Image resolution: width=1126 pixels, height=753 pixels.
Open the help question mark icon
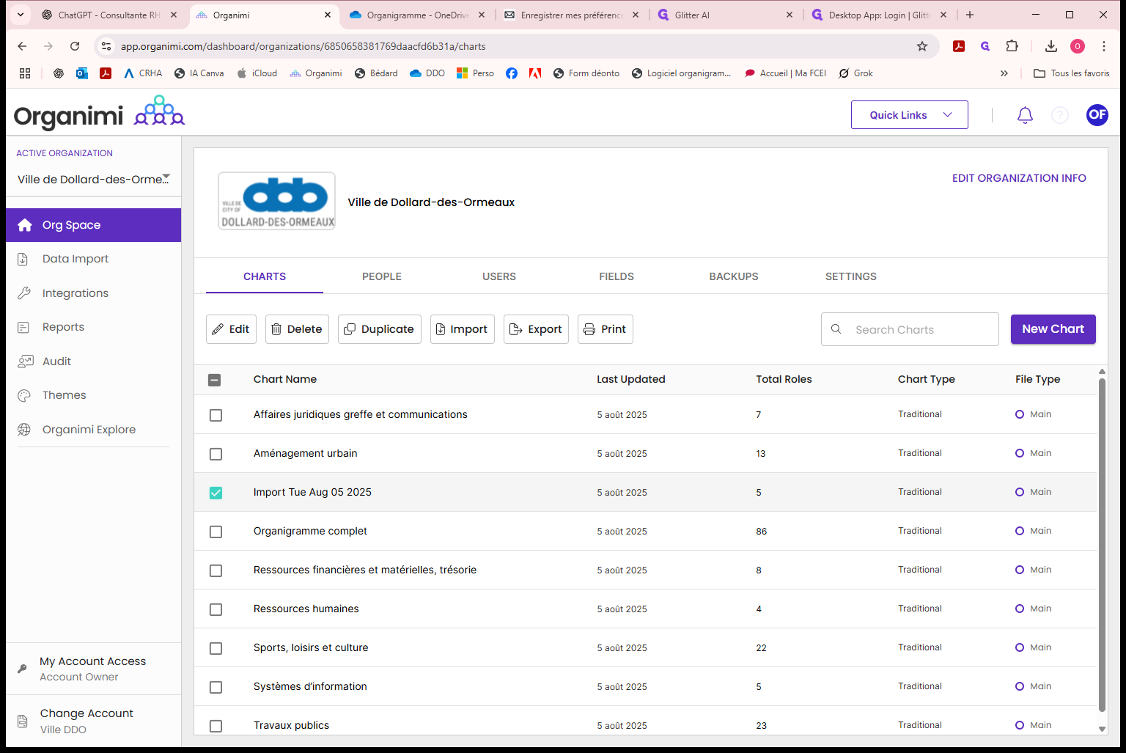pos(1060,115)
